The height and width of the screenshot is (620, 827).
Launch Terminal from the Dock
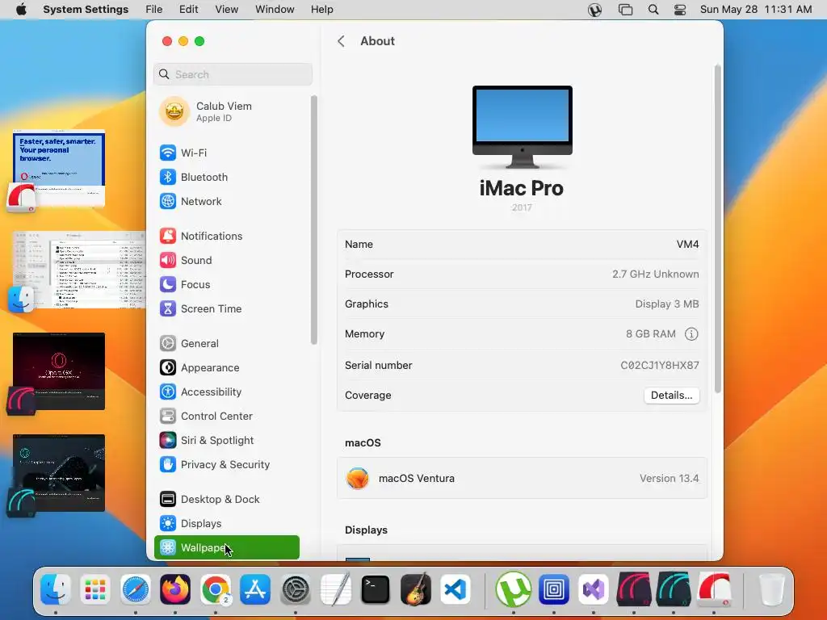[375, 589]
